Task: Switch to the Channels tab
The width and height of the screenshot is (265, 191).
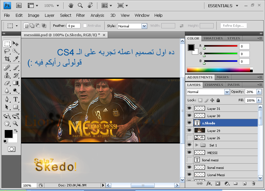Action: tap(214, 85)
